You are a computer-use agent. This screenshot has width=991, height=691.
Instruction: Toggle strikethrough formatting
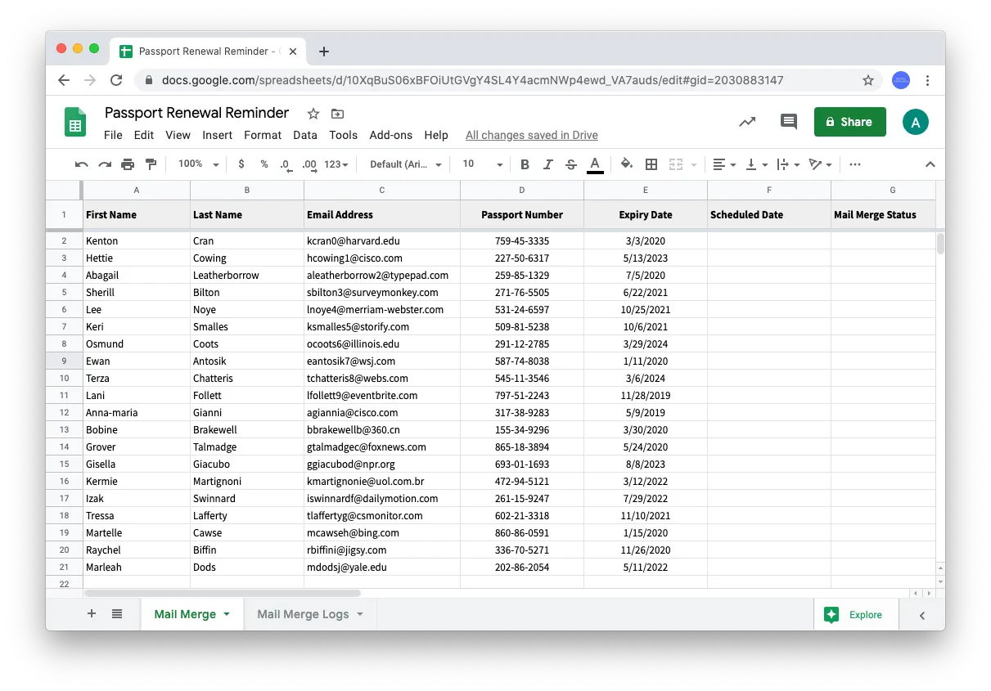pyautogui.click(x=570, y=164)
